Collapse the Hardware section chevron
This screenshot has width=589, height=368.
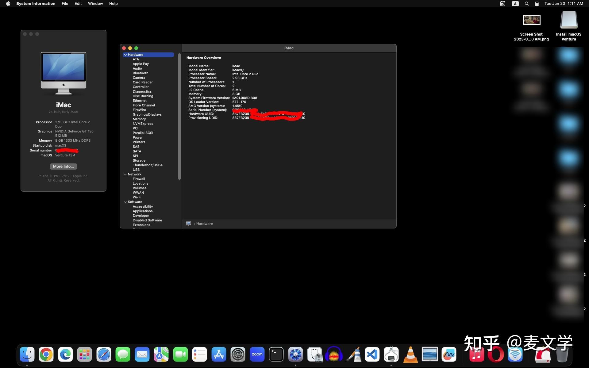125,55
